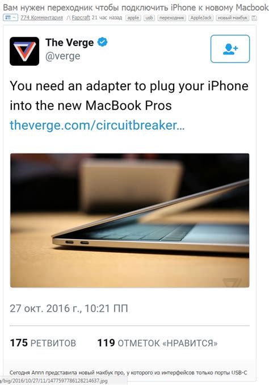Screen dimensions: 269x385
Task: Click The Verge account name
Action: click(x=69, y=43)
